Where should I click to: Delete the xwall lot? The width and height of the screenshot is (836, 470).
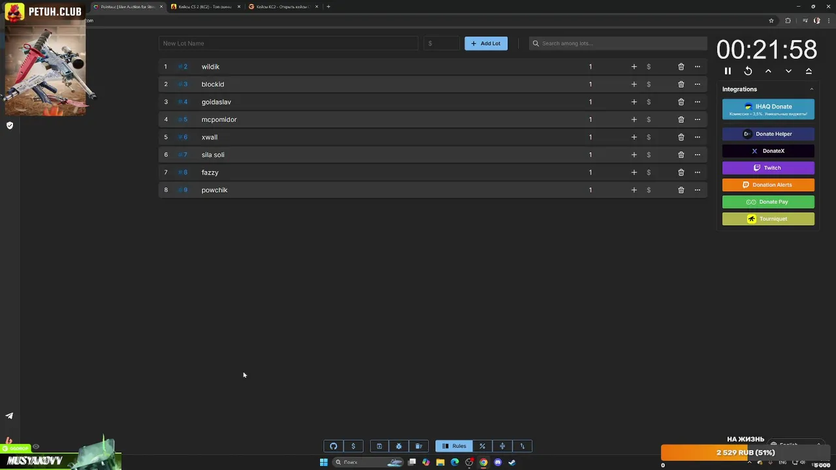pos(681,137)
